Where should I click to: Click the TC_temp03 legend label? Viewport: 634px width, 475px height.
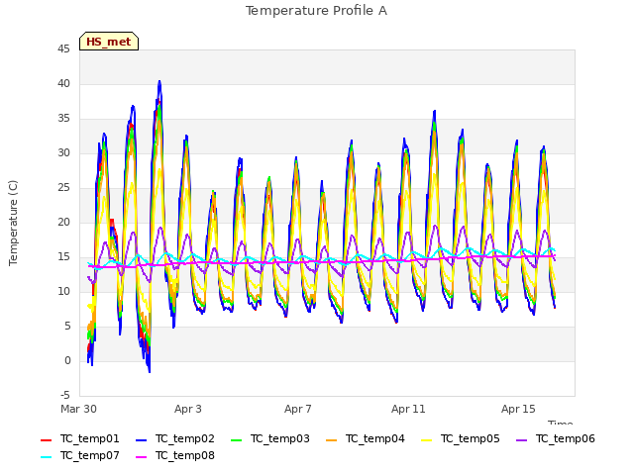pyautogui.click(x=279, y=438)
